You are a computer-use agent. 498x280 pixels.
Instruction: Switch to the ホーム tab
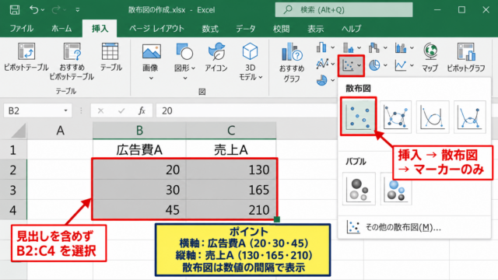[61, 29]
